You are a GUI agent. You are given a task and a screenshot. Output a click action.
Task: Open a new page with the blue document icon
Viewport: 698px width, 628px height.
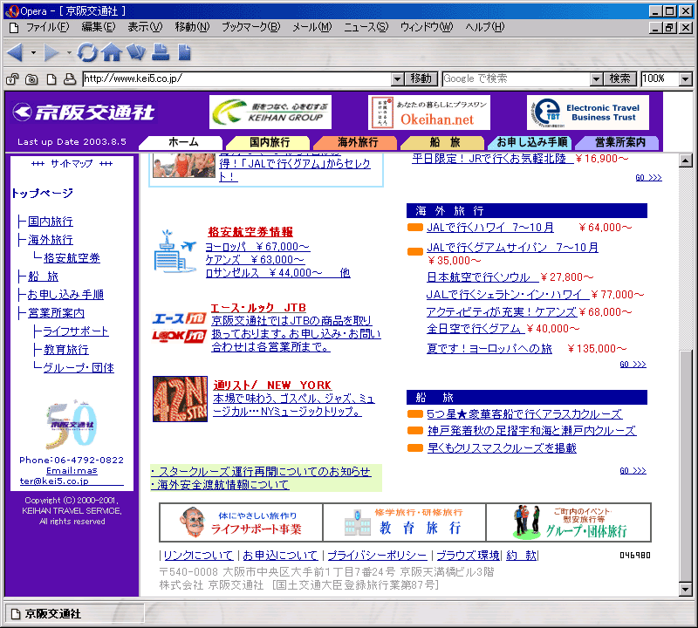pyautogui.click(x=184, y=52)
